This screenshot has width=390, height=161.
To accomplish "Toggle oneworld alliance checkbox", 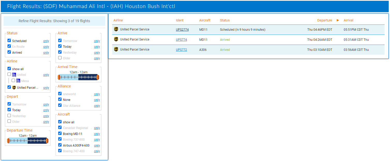I will coord(60,94).
